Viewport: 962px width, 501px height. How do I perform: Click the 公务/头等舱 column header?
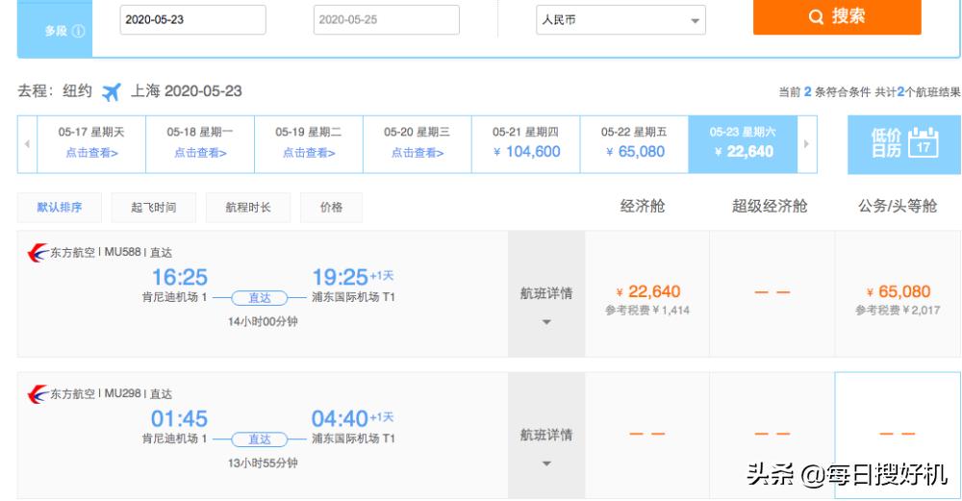click(898, 206)
